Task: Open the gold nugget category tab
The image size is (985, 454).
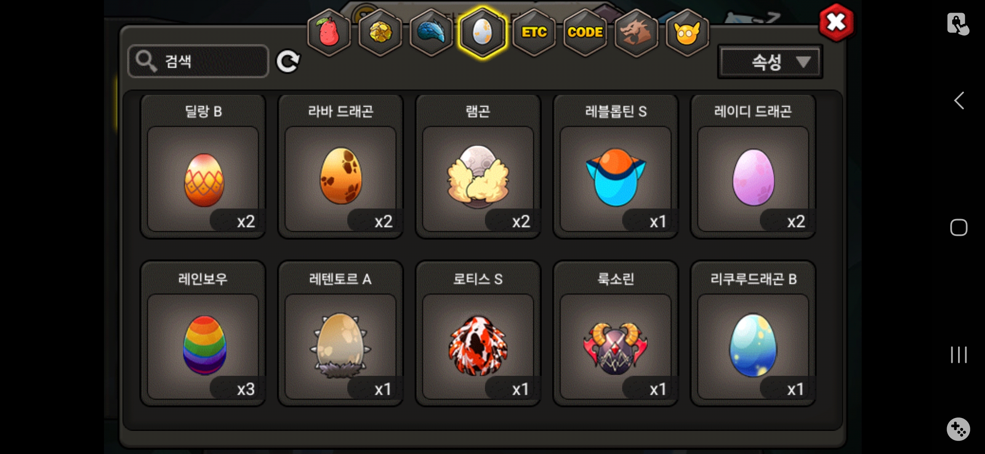Action: coord(380,32)
